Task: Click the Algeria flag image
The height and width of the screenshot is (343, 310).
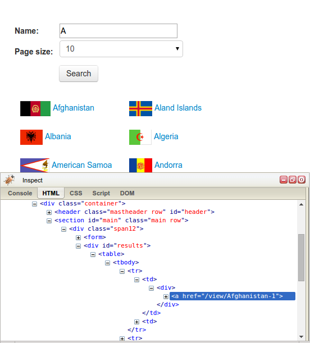Action: pyautogui.click(x=140, y=137)
